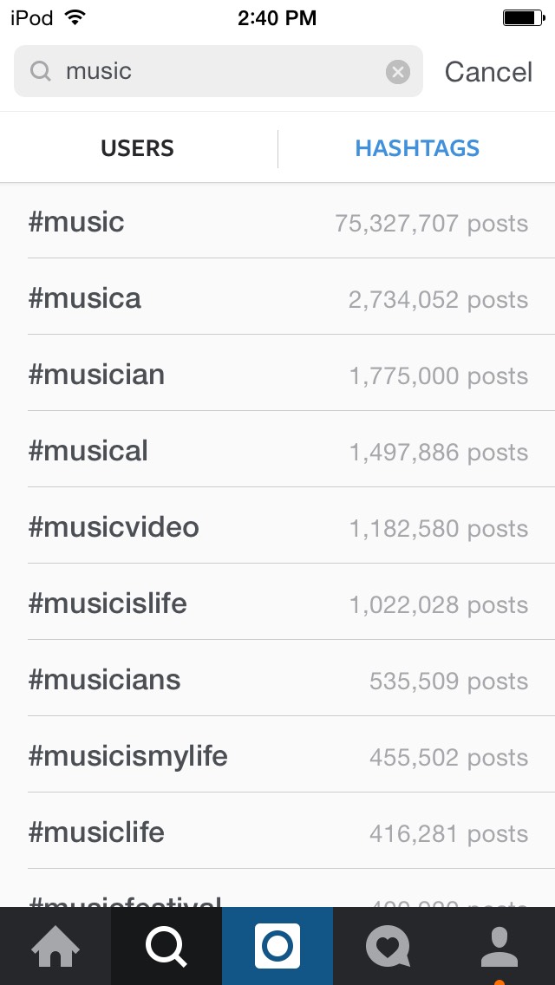Tap the Search explore icon
The height and width of the screenshot is (985, 555).
[166, 945]
